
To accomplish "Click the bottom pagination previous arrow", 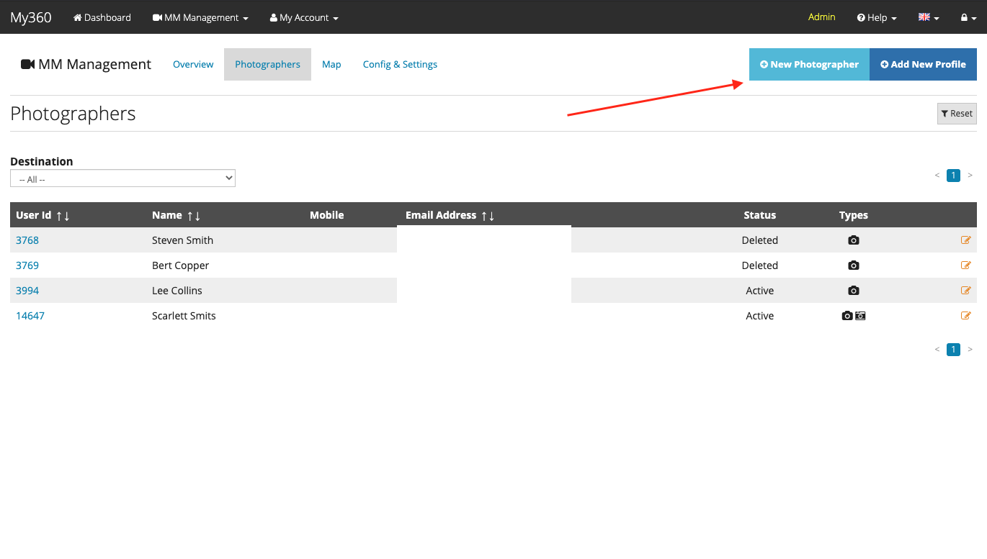I will pos(937,350).
